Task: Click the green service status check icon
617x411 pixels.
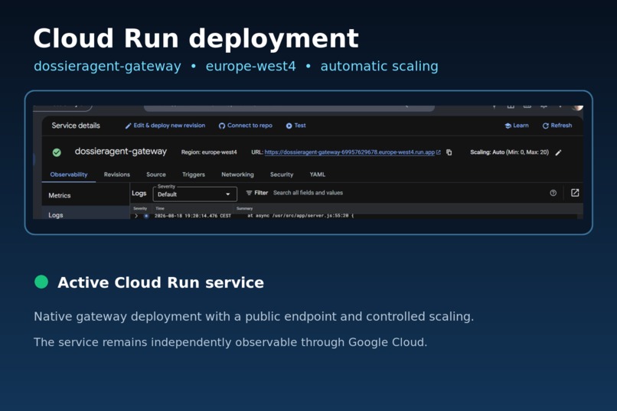Action: tap(57, 152)
